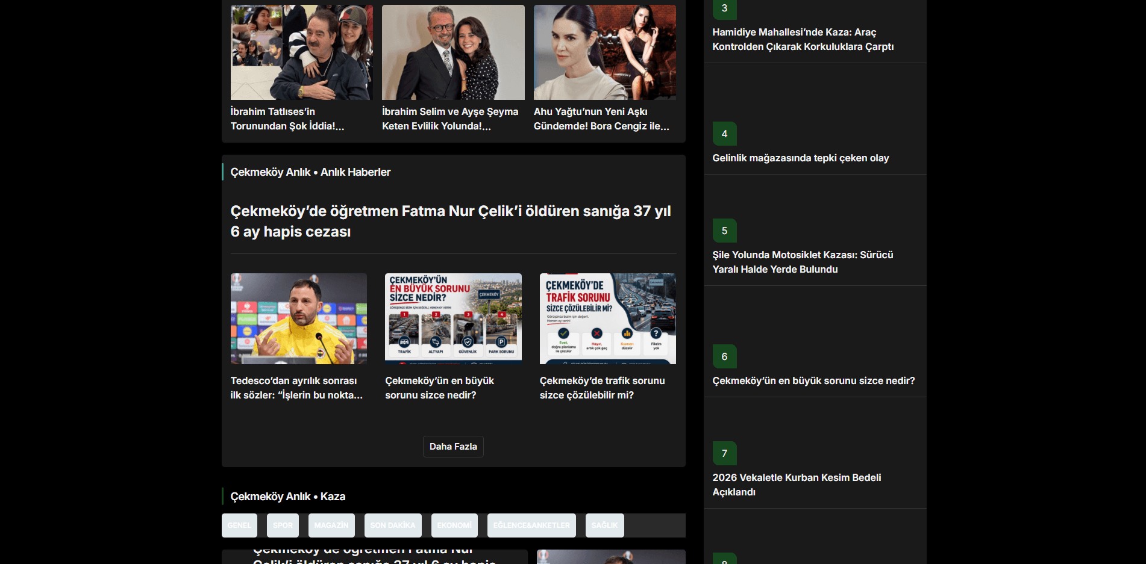The height and width of the screenshot is (564, 1146).
Task: Select the GENEL category tab
Action: 239,525
